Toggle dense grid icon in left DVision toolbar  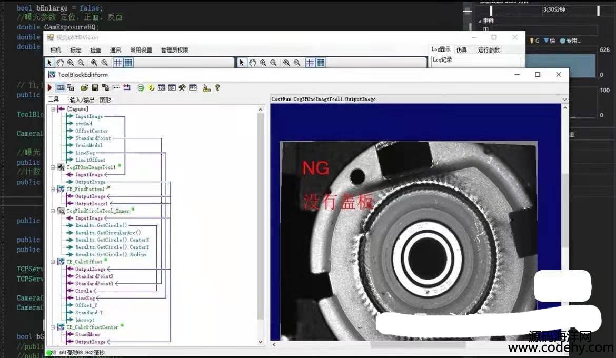click(128, 63)
